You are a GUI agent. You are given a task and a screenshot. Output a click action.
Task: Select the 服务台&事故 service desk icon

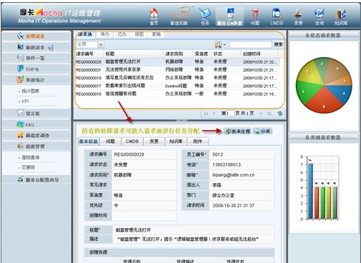[229, 16]
